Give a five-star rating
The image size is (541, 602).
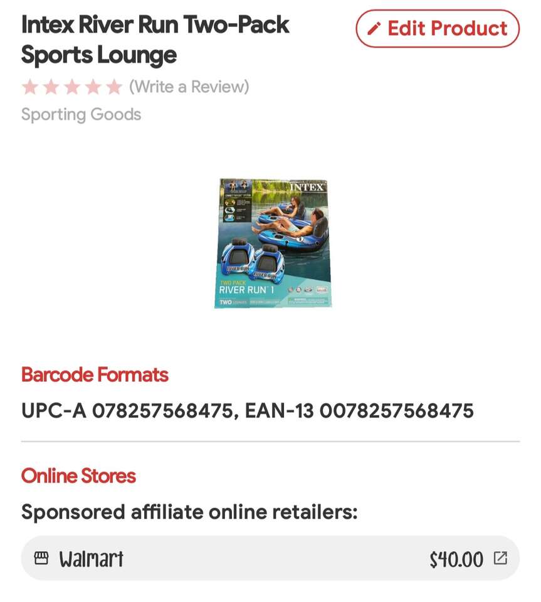113,87
